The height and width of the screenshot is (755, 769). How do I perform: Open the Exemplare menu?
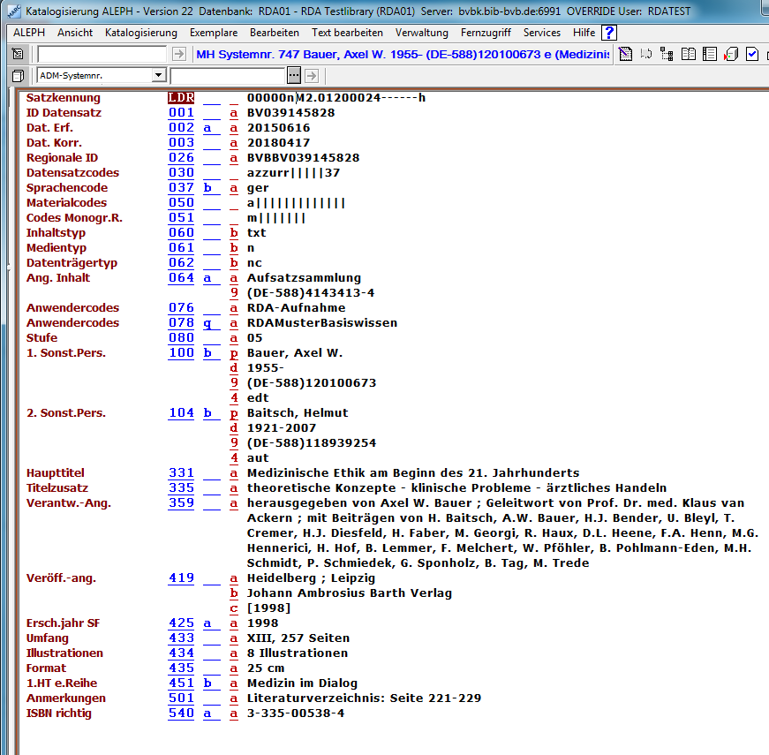point(213,33)
